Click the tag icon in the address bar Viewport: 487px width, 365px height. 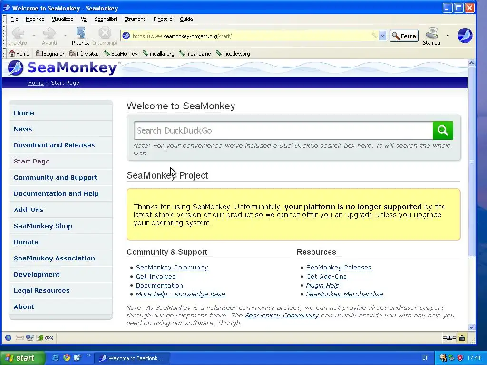click(x=375, y=36)
